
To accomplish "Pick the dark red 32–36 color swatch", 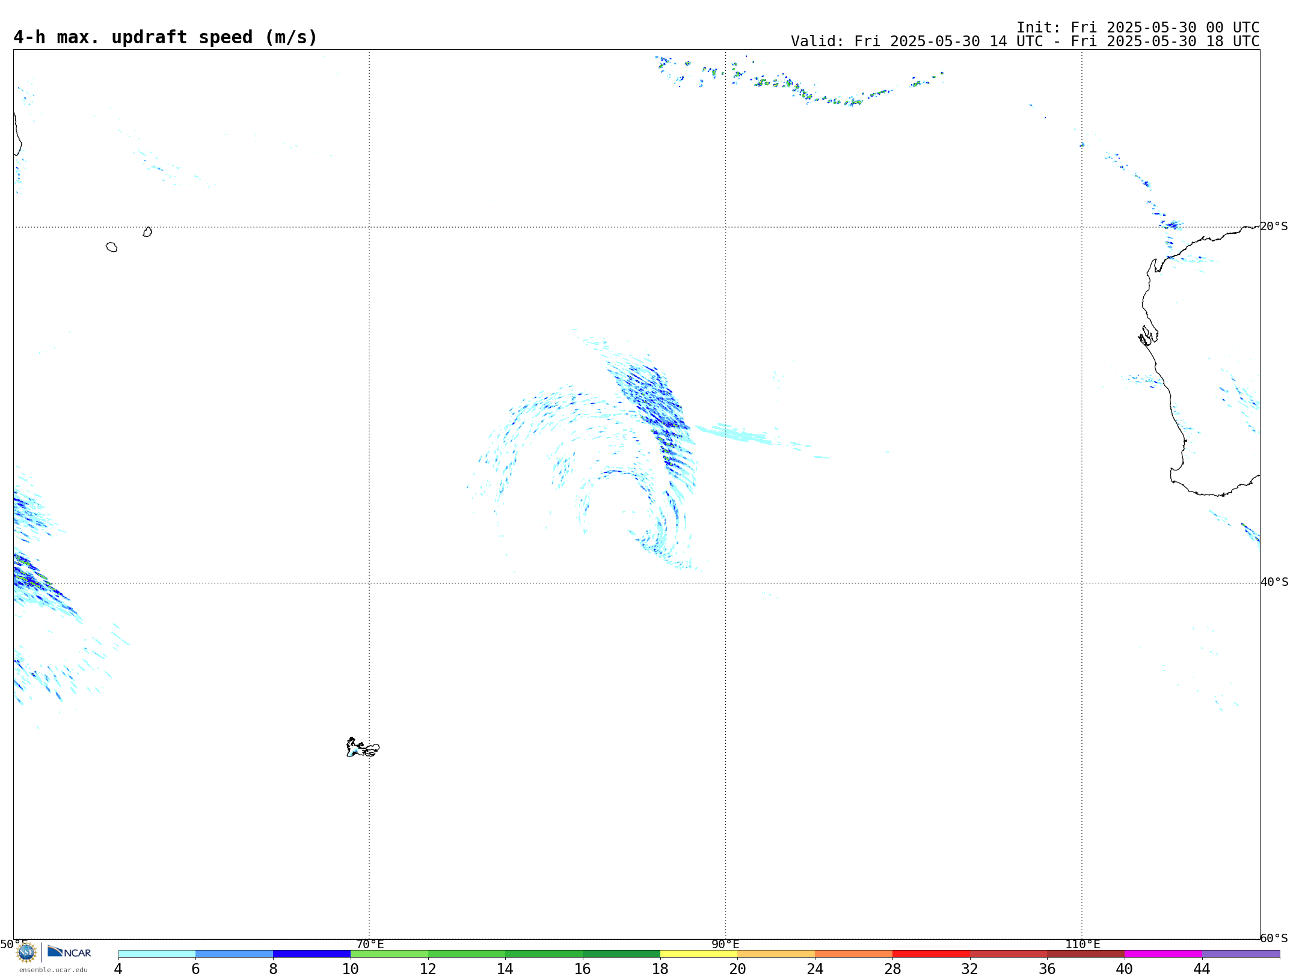I will click(x=1009, y=954).
